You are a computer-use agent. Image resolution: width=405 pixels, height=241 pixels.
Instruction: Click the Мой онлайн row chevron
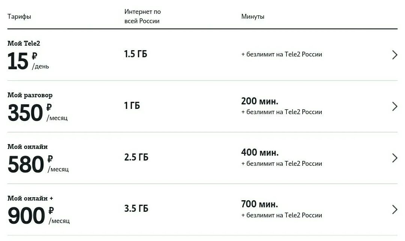point(394,158)
